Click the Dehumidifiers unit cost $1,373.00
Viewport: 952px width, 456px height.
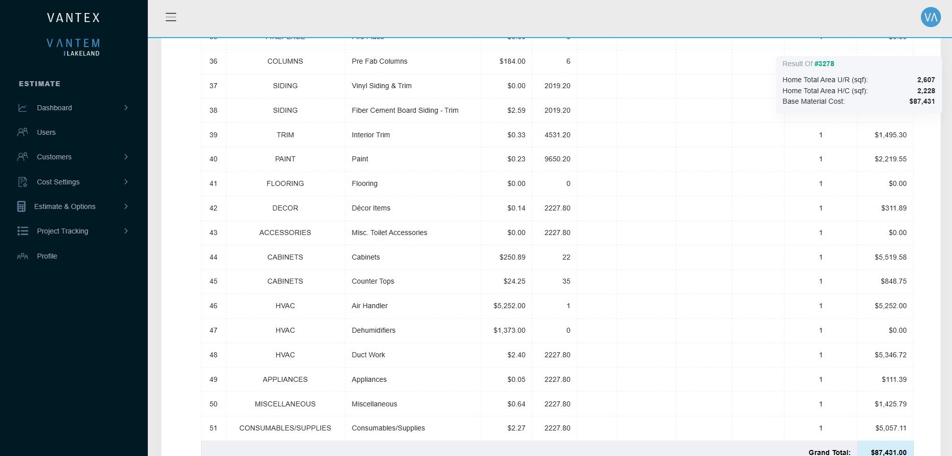(509, 330)
